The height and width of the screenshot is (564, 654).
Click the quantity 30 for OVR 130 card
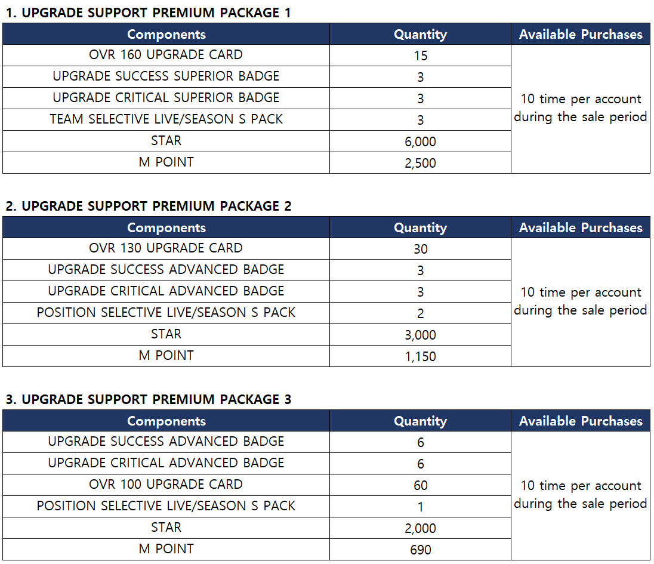click(420, 249)
